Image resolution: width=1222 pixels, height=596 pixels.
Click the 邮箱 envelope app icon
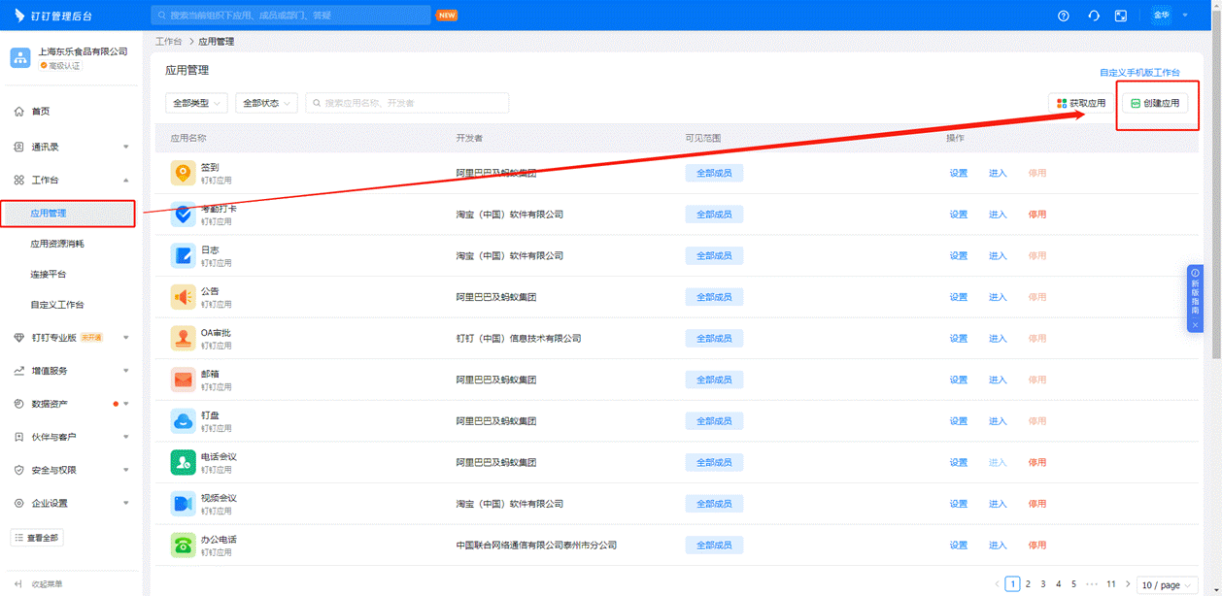(184, 380)
